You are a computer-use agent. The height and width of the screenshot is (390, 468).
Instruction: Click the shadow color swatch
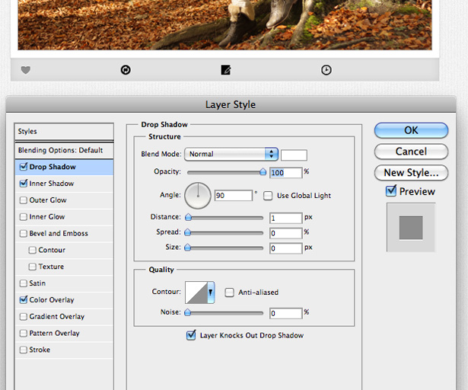click(x=294, y=155)
